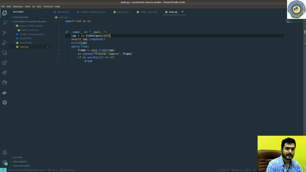Viewport: 306px width, 172px height.
Task: Open the folder-shaped Project Manager icon
Action: (4, 83)
